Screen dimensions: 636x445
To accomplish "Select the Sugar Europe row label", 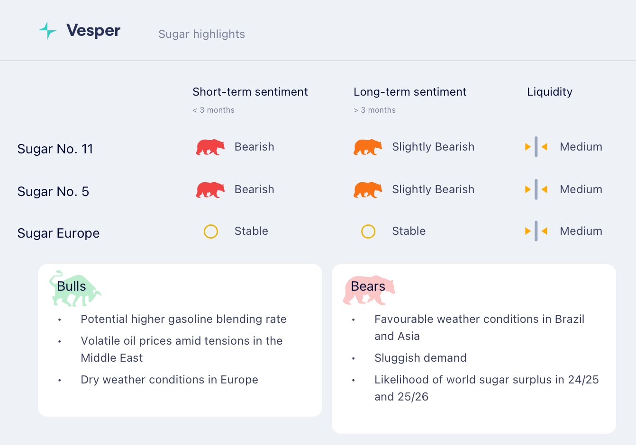I will click(x=58, y=233).
